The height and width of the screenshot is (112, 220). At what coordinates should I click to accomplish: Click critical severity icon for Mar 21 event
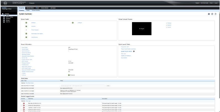click(24, 108)
